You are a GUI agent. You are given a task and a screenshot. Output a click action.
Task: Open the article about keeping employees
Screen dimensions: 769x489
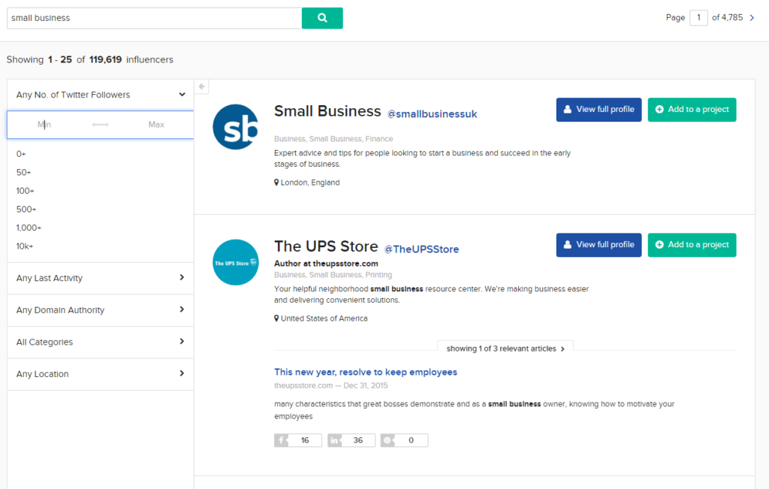click(x=366, y=372)
